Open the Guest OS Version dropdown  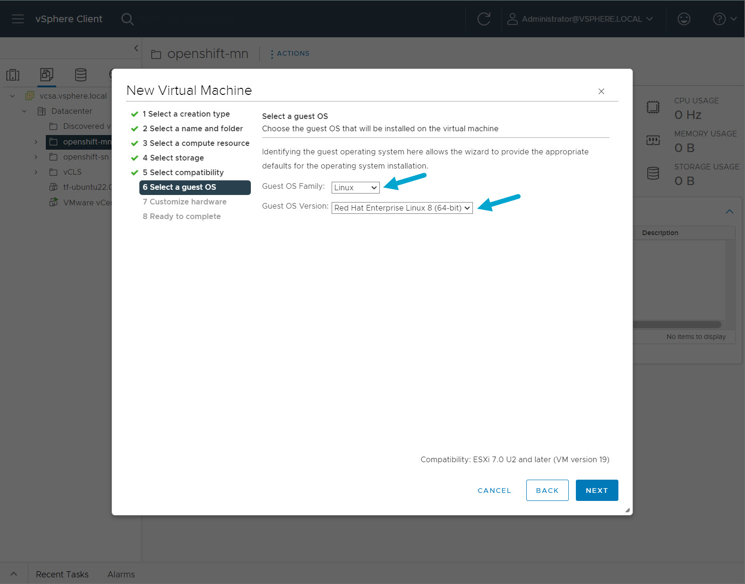[402, 208]
